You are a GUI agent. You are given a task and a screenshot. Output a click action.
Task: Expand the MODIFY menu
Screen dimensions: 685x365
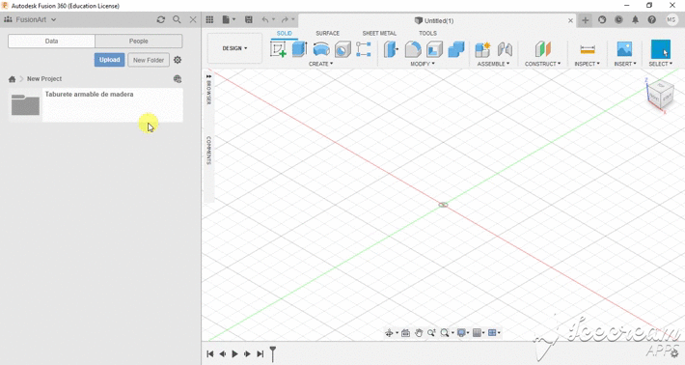click(x=422, y=64)
